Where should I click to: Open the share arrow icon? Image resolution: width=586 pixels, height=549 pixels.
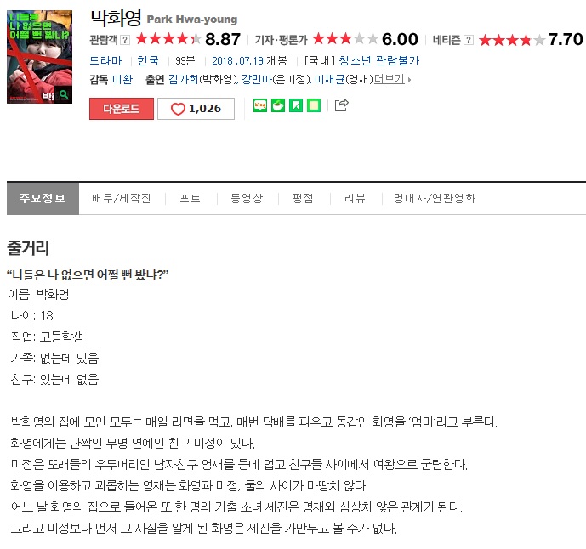(341, 105)
